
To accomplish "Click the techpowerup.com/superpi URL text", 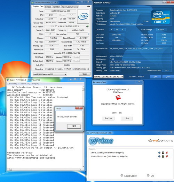I will pos(31,158).
